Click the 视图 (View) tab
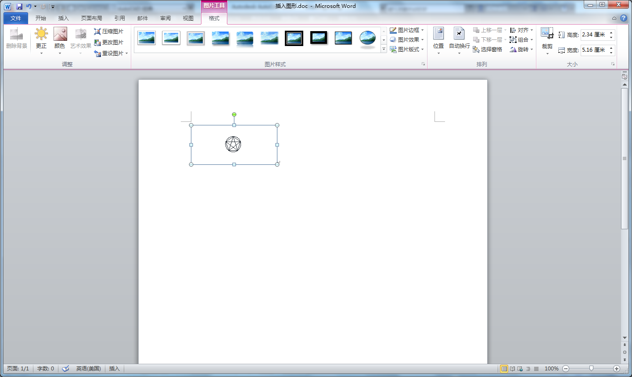The height and width of the screenshot is (377, 632). (188, 18)
